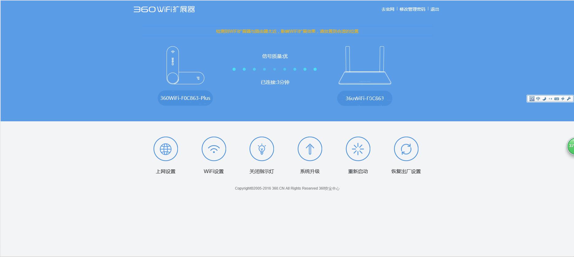Image resolution: width=574 pixels, height=257 pixels.
Task: Open the 系统升级 up-arrow icon
Action: (310, 149)
